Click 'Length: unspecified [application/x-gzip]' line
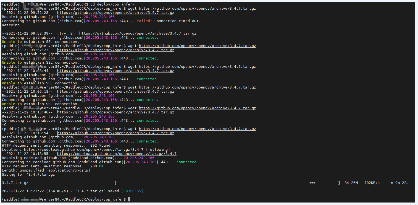Image resolution: width=418 pixels, height=205 pixels. pos(46,170)
